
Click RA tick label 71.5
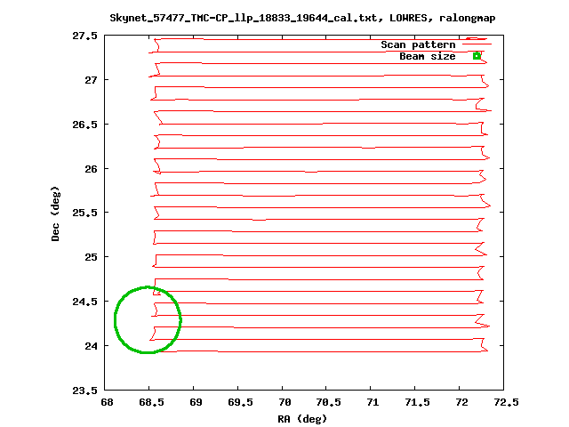(417, 402)
